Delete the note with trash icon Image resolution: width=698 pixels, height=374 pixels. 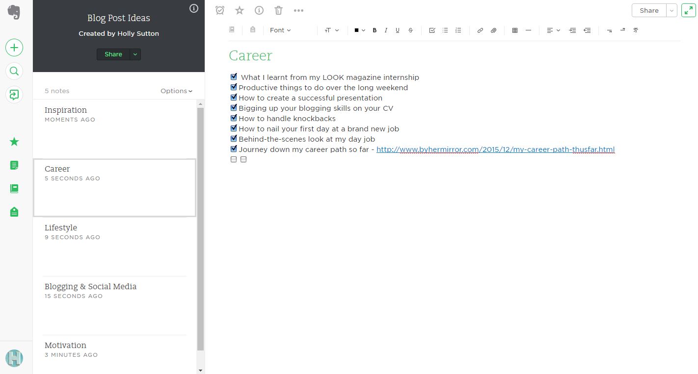point(278,10)
